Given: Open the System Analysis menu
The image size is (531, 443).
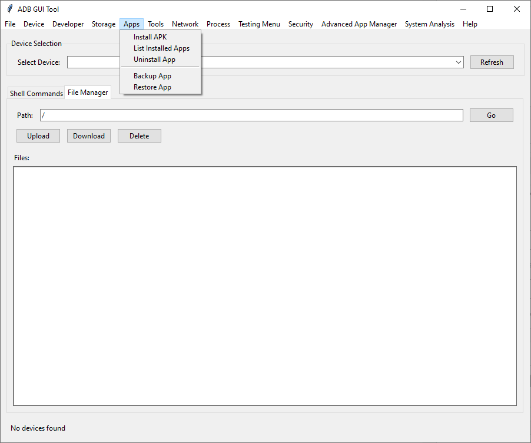Looking at the screenshot, I should pyautogui.click(x=429, y=24).
